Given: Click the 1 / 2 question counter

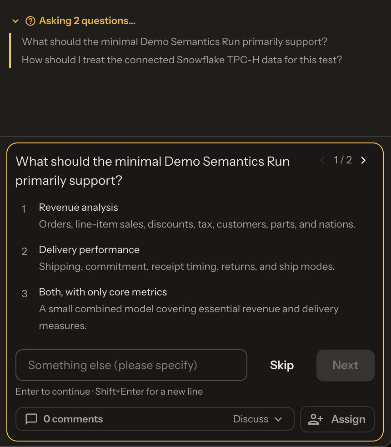Looking at the screenshot, I should (343, 160).
